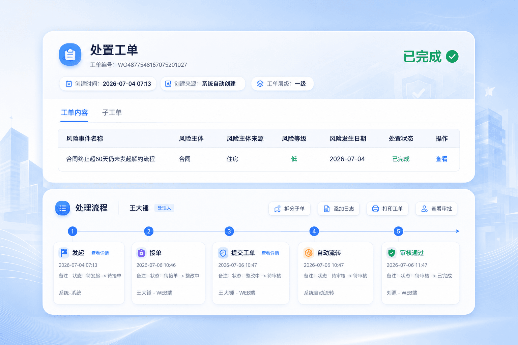Click the 2026-07-04 risk date cell
The image size is (518, 345).
[347, 159]
